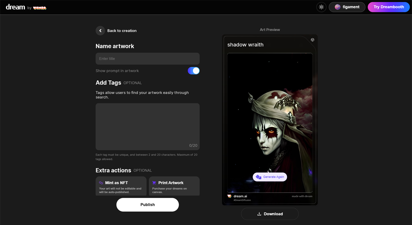The width and height of the screenshot is (412, 225).
Task: Click the back arrow icon
Action: (100, 31)
